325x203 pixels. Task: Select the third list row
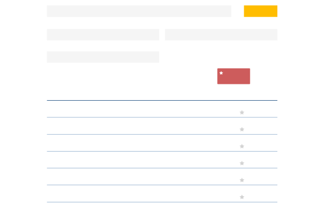pos(162,143)
